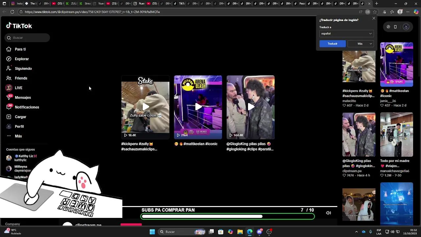Image resolution: width=421 pixels, height=237 pixels.
Task: Play the GlogloKing video with 144.4K views
Action: click(251, 107)
